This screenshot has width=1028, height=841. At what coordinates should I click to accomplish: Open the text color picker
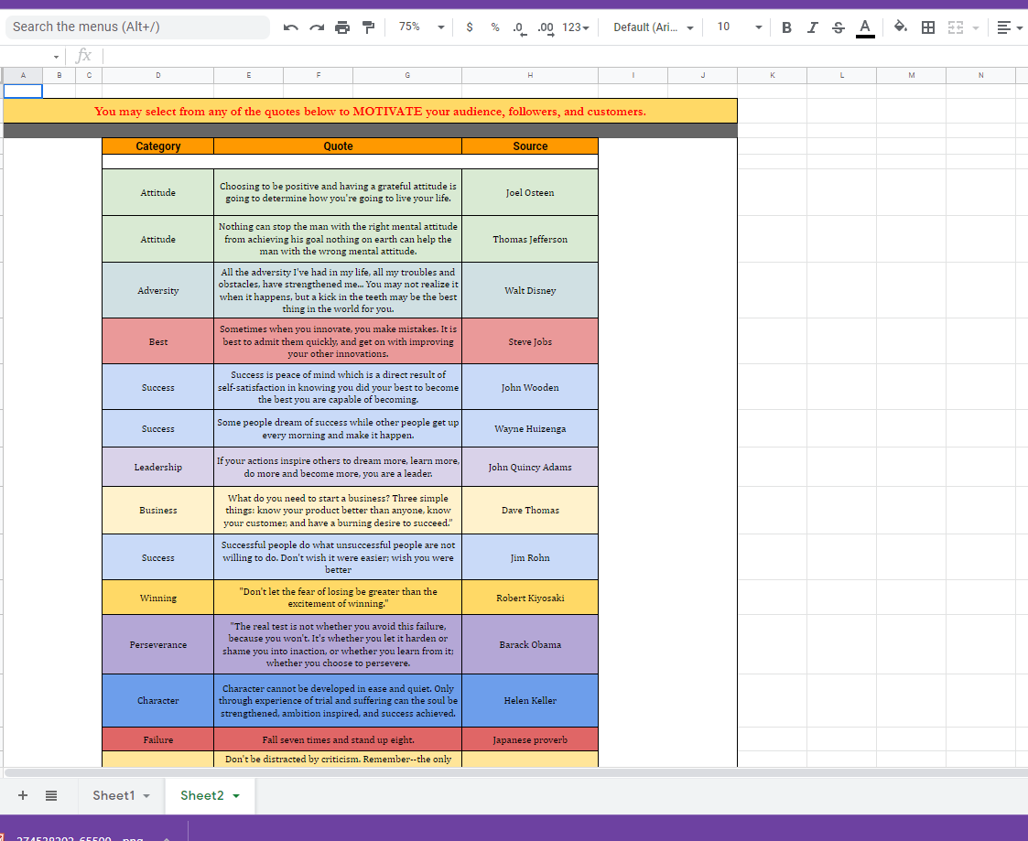[865, 27]
